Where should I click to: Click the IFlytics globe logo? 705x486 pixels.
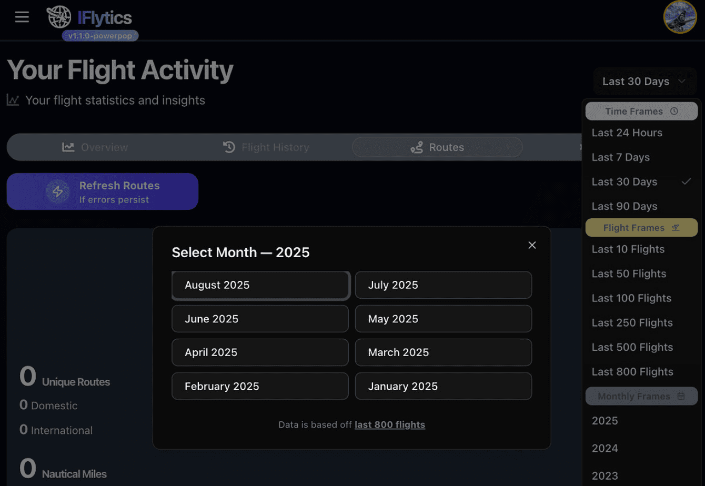click(59, 17)
